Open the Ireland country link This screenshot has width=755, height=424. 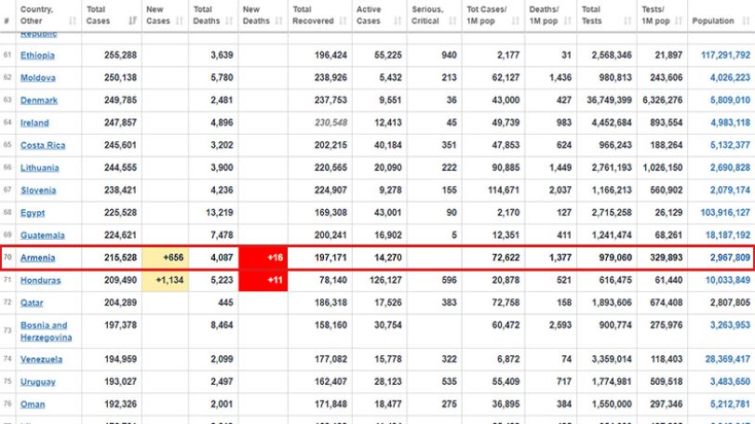pos(34,123)
